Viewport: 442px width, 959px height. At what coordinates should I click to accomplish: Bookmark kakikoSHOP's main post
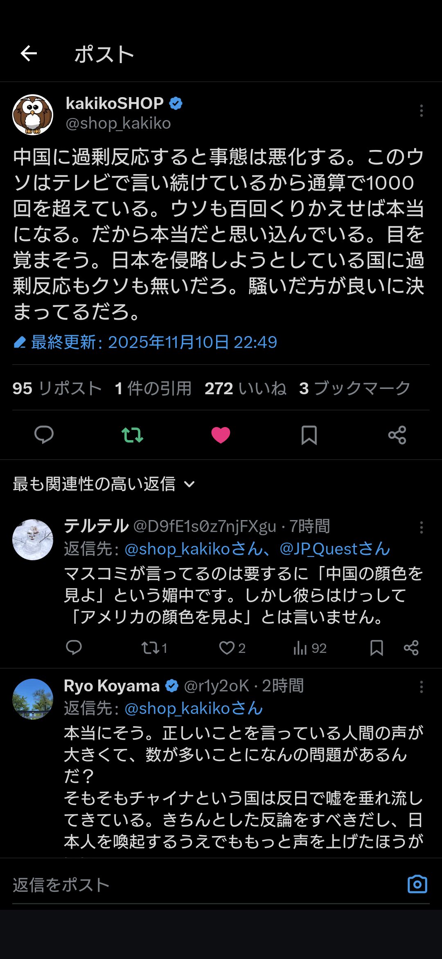309,435
